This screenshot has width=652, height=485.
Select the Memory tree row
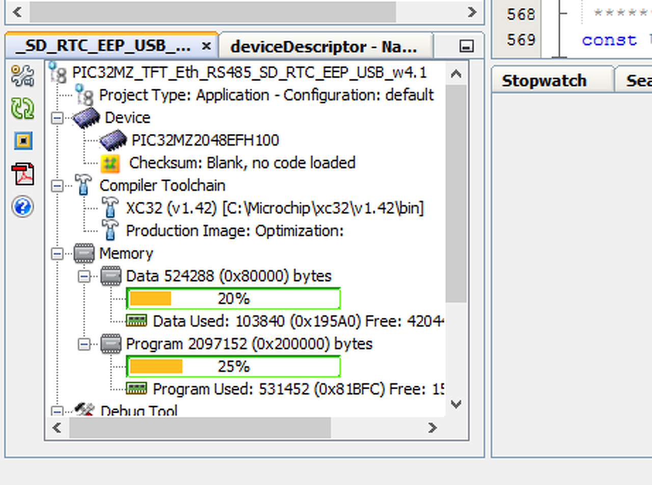click(126, 253)
